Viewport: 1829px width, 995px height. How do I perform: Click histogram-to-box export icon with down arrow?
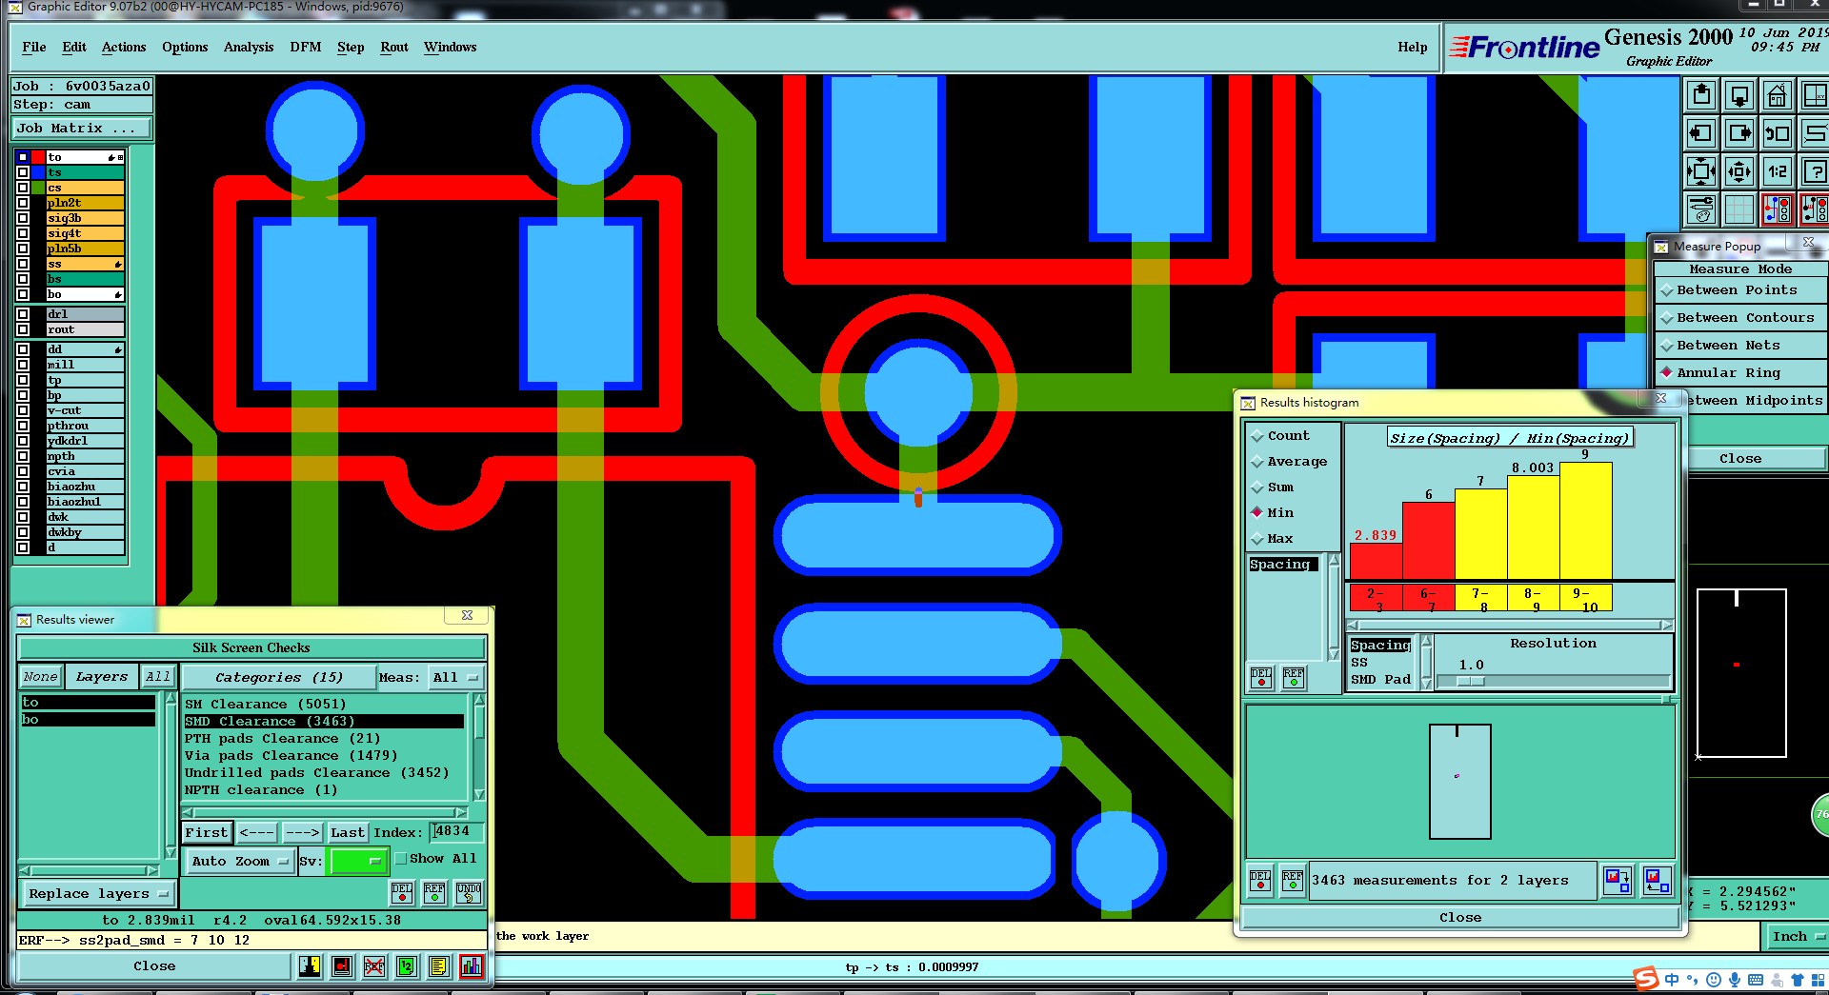tap(1618, 881)
